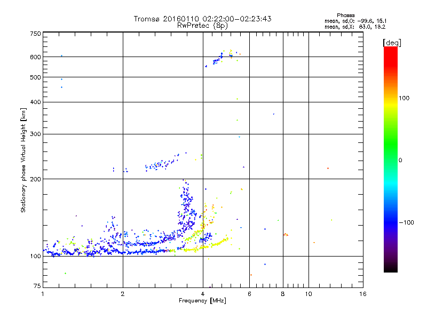Click the x-axis tick label '2'
The height and width of the screenshot is (320, 427).
click(123, 294)
